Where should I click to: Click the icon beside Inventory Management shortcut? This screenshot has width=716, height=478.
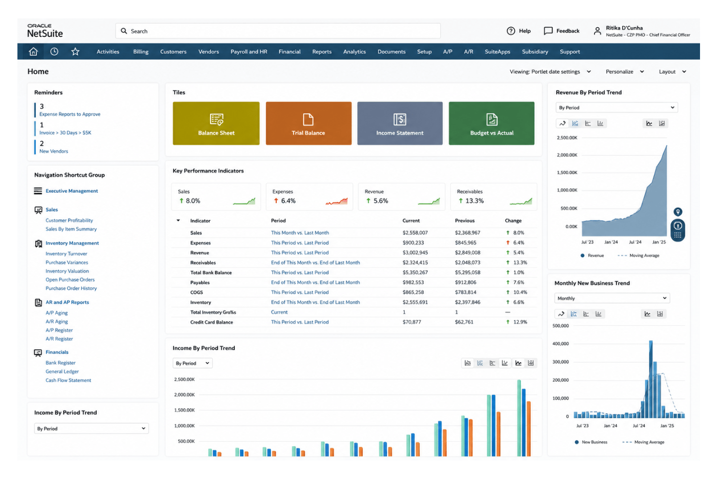coord(38,244)
